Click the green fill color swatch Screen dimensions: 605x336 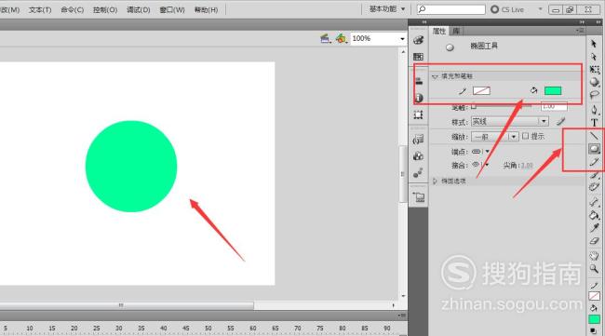[x=553, y=90]
